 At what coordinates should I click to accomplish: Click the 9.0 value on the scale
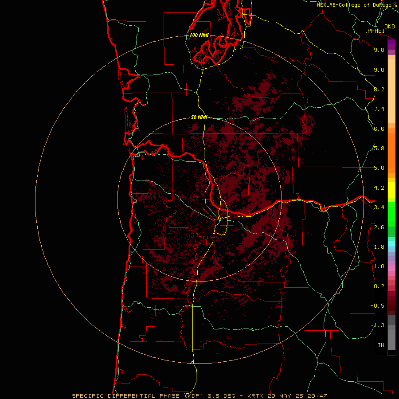(379, 70)
